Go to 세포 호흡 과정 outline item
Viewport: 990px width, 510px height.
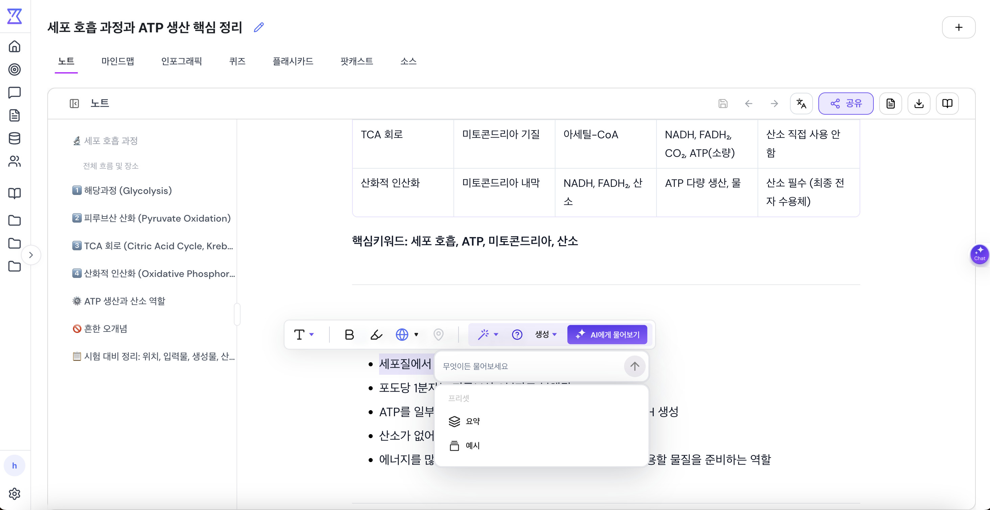(x=105, y=141)
